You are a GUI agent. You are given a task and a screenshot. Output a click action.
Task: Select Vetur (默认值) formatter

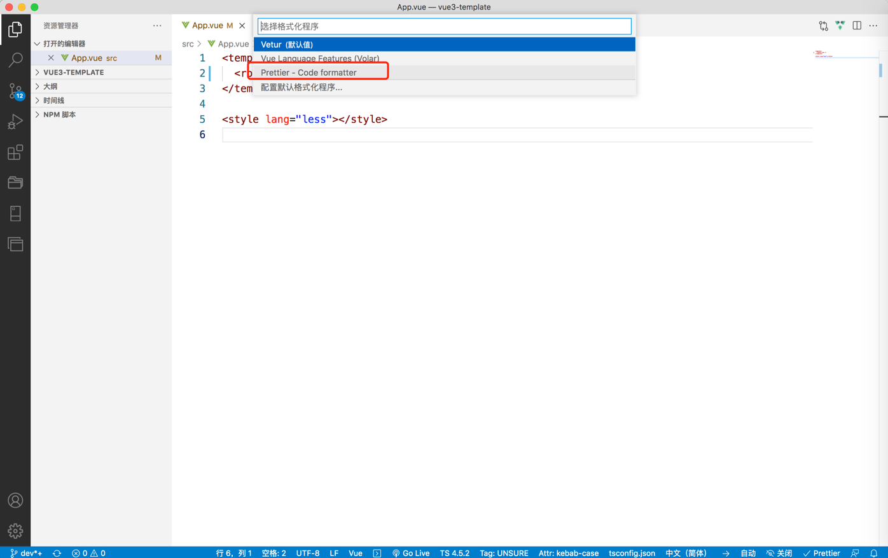444,45
